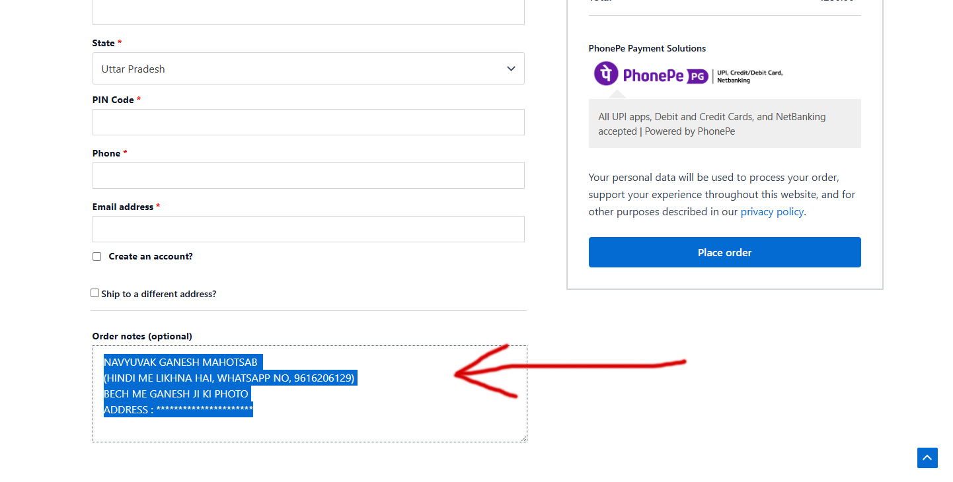Viewport: 953px width, 482px height.
Task: Click the partial text field above State
Action: tap(308, 12)
